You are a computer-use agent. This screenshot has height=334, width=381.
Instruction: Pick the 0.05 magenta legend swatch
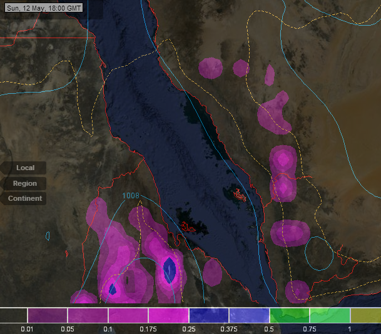pyautogui.click(x=88, y=315)
